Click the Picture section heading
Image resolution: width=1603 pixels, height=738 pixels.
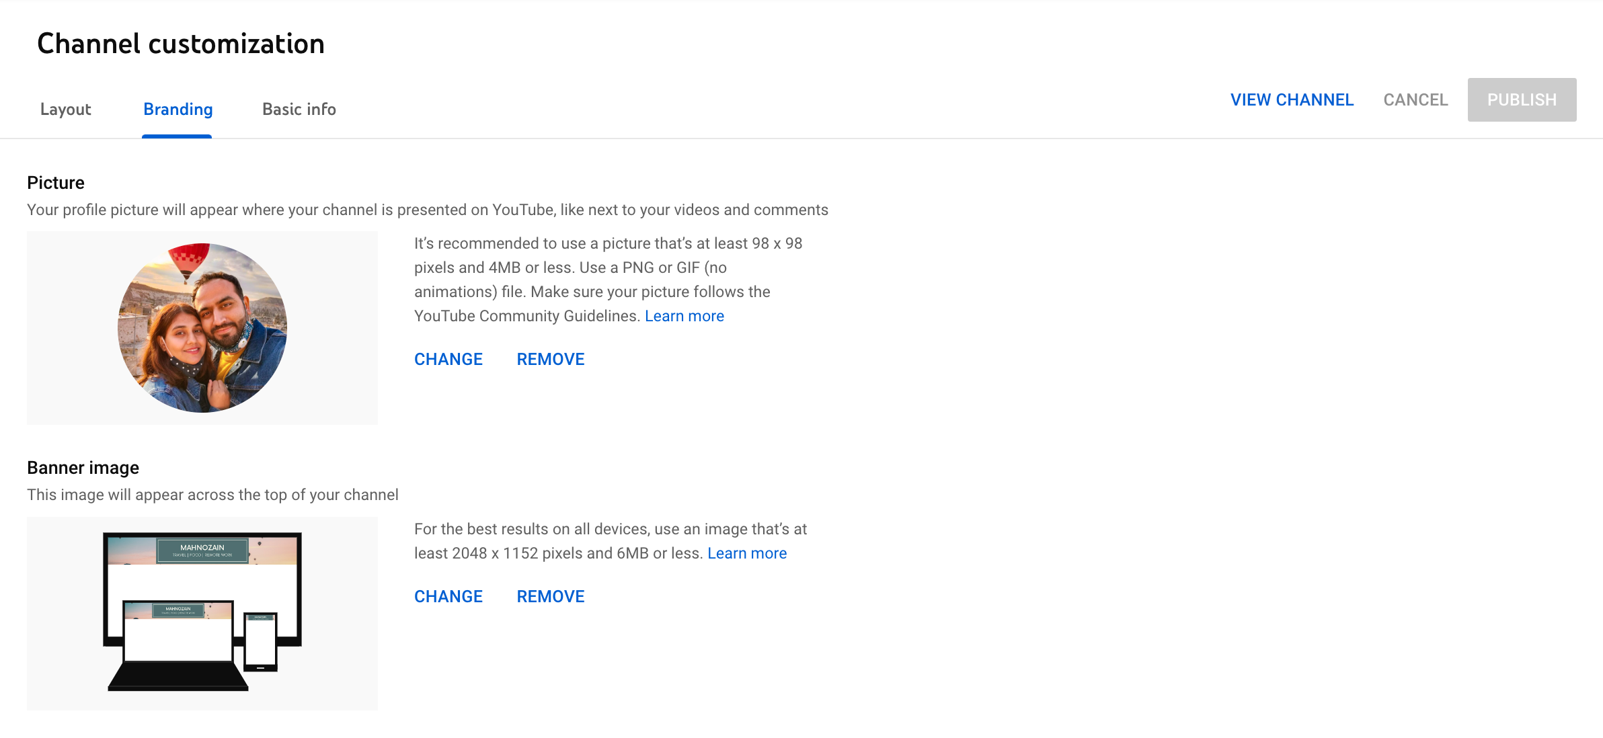(55, 182)
